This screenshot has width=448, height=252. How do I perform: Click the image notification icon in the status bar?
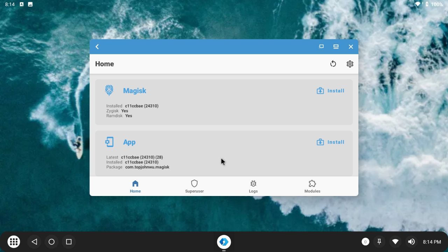[x=30, y=4]
